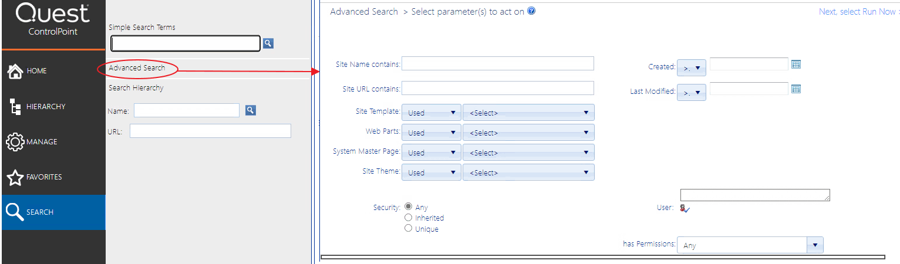Open Favorites in the sidebar
900x264 pixels.
click(x=43, y=177)
